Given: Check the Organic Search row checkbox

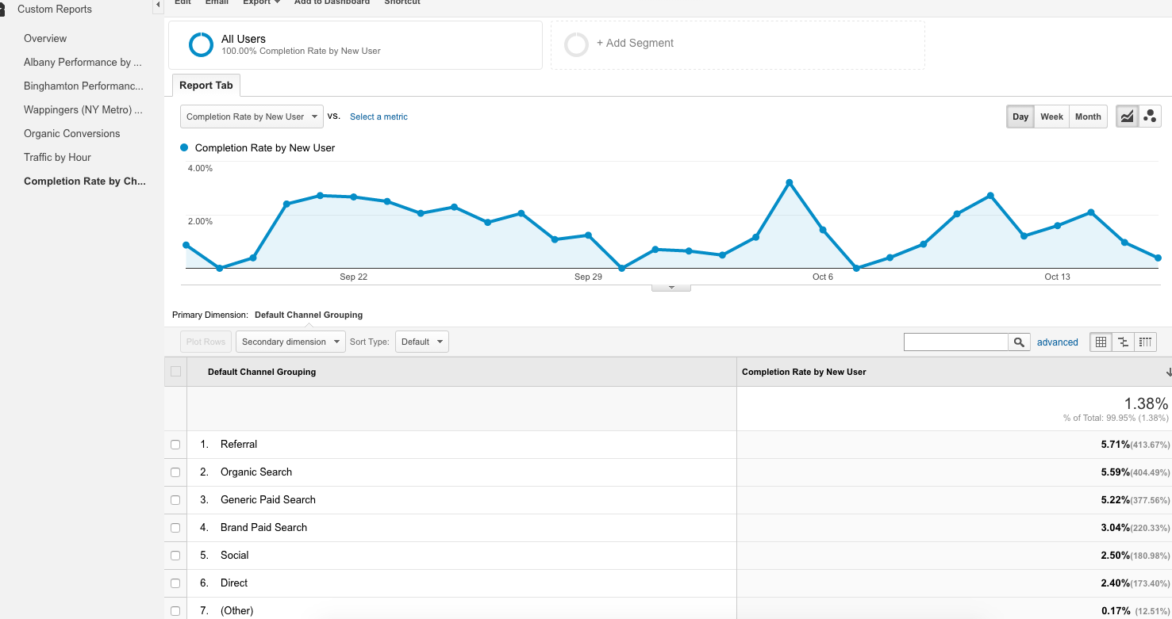Looking at the screenshot, I should coord(175,472).
